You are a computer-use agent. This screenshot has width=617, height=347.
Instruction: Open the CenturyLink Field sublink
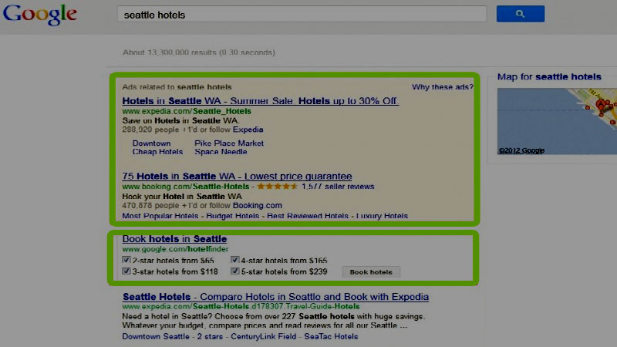[x=263, y=337]
